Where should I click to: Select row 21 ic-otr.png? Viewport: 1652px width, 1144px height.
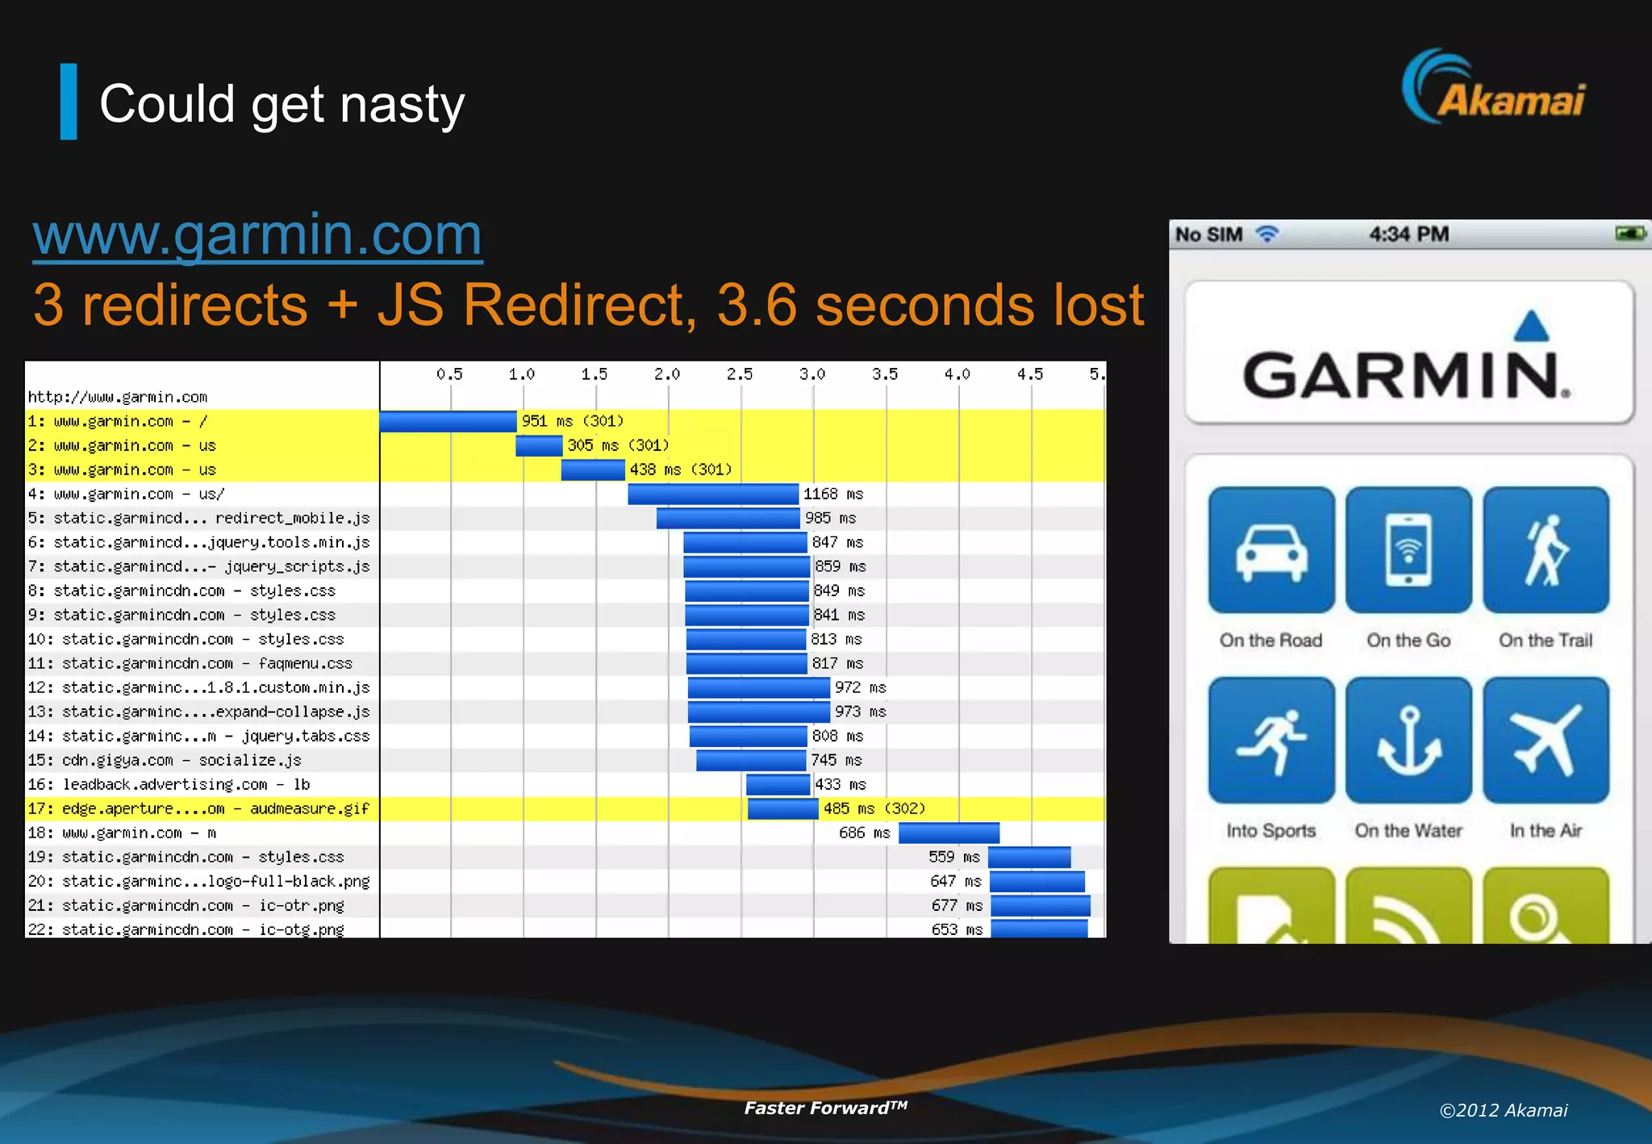click(565, 905)
